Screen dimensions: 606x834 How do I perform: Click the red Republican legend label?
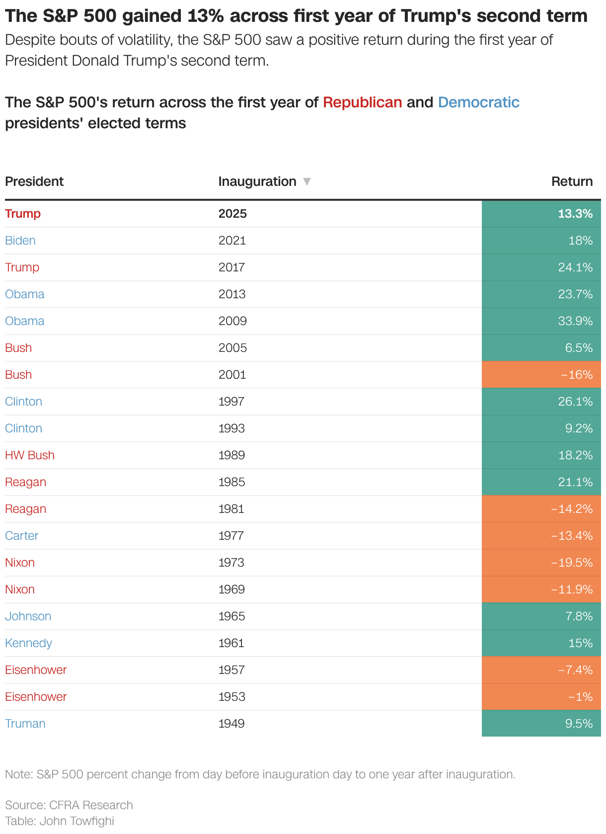[362, 102]
